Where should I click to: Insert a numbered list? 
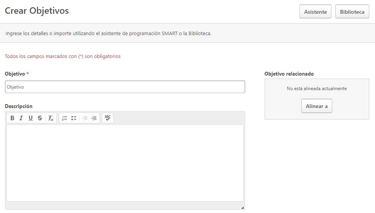tap(65, 118)
